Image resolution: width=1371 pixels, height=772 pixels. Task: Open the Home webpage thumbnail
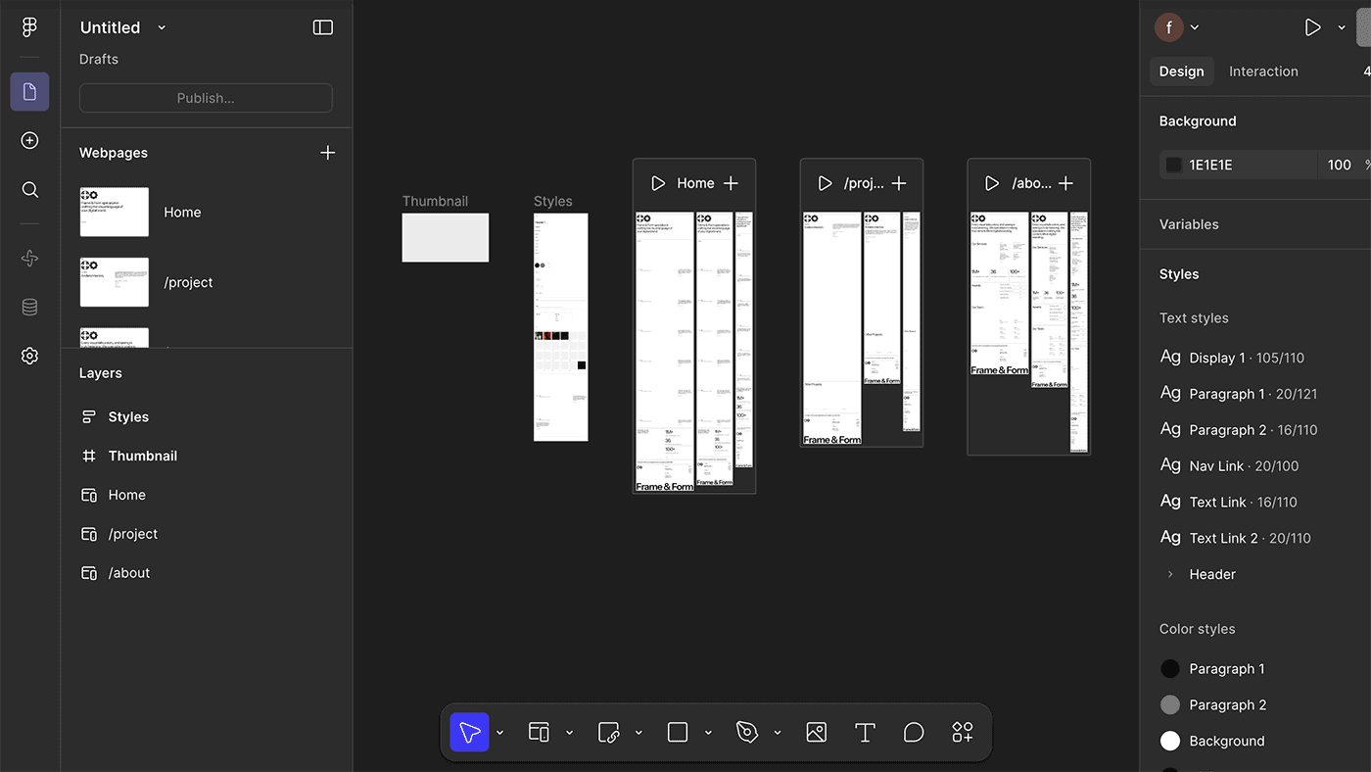point(115,212)
